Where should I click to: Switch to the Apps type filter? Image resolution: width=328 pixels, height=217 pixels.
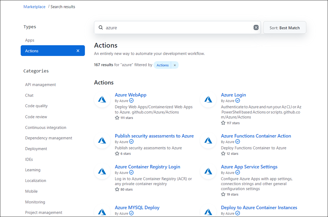[x=29, y=40]
